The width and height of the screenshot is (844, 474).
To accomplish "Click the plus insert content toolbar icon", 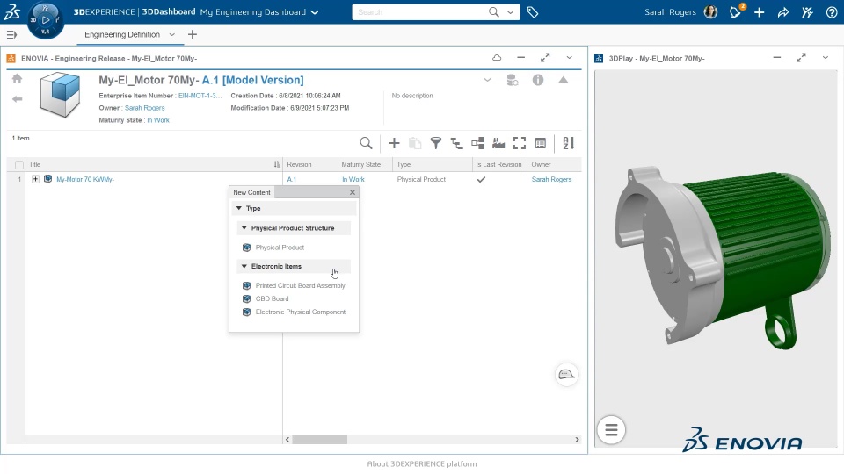I will pyautogui.click(x=394, y=143).
